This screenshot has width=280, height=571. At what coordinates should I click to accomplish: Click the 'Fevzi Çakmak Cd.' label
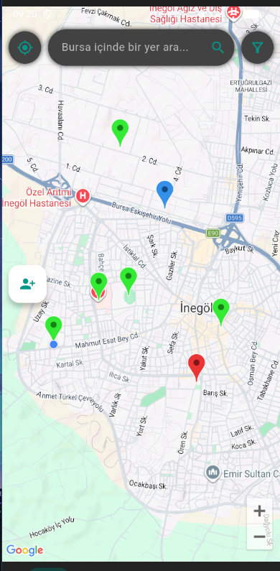pyautogui.click(x=106, y=17)
